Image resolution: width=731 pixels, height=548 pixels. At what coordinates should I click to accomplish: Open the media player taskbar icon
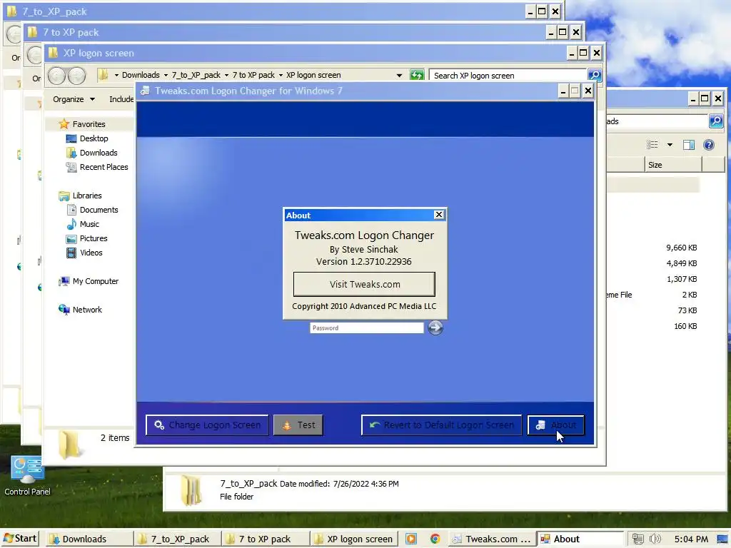(x=411, y=539)
